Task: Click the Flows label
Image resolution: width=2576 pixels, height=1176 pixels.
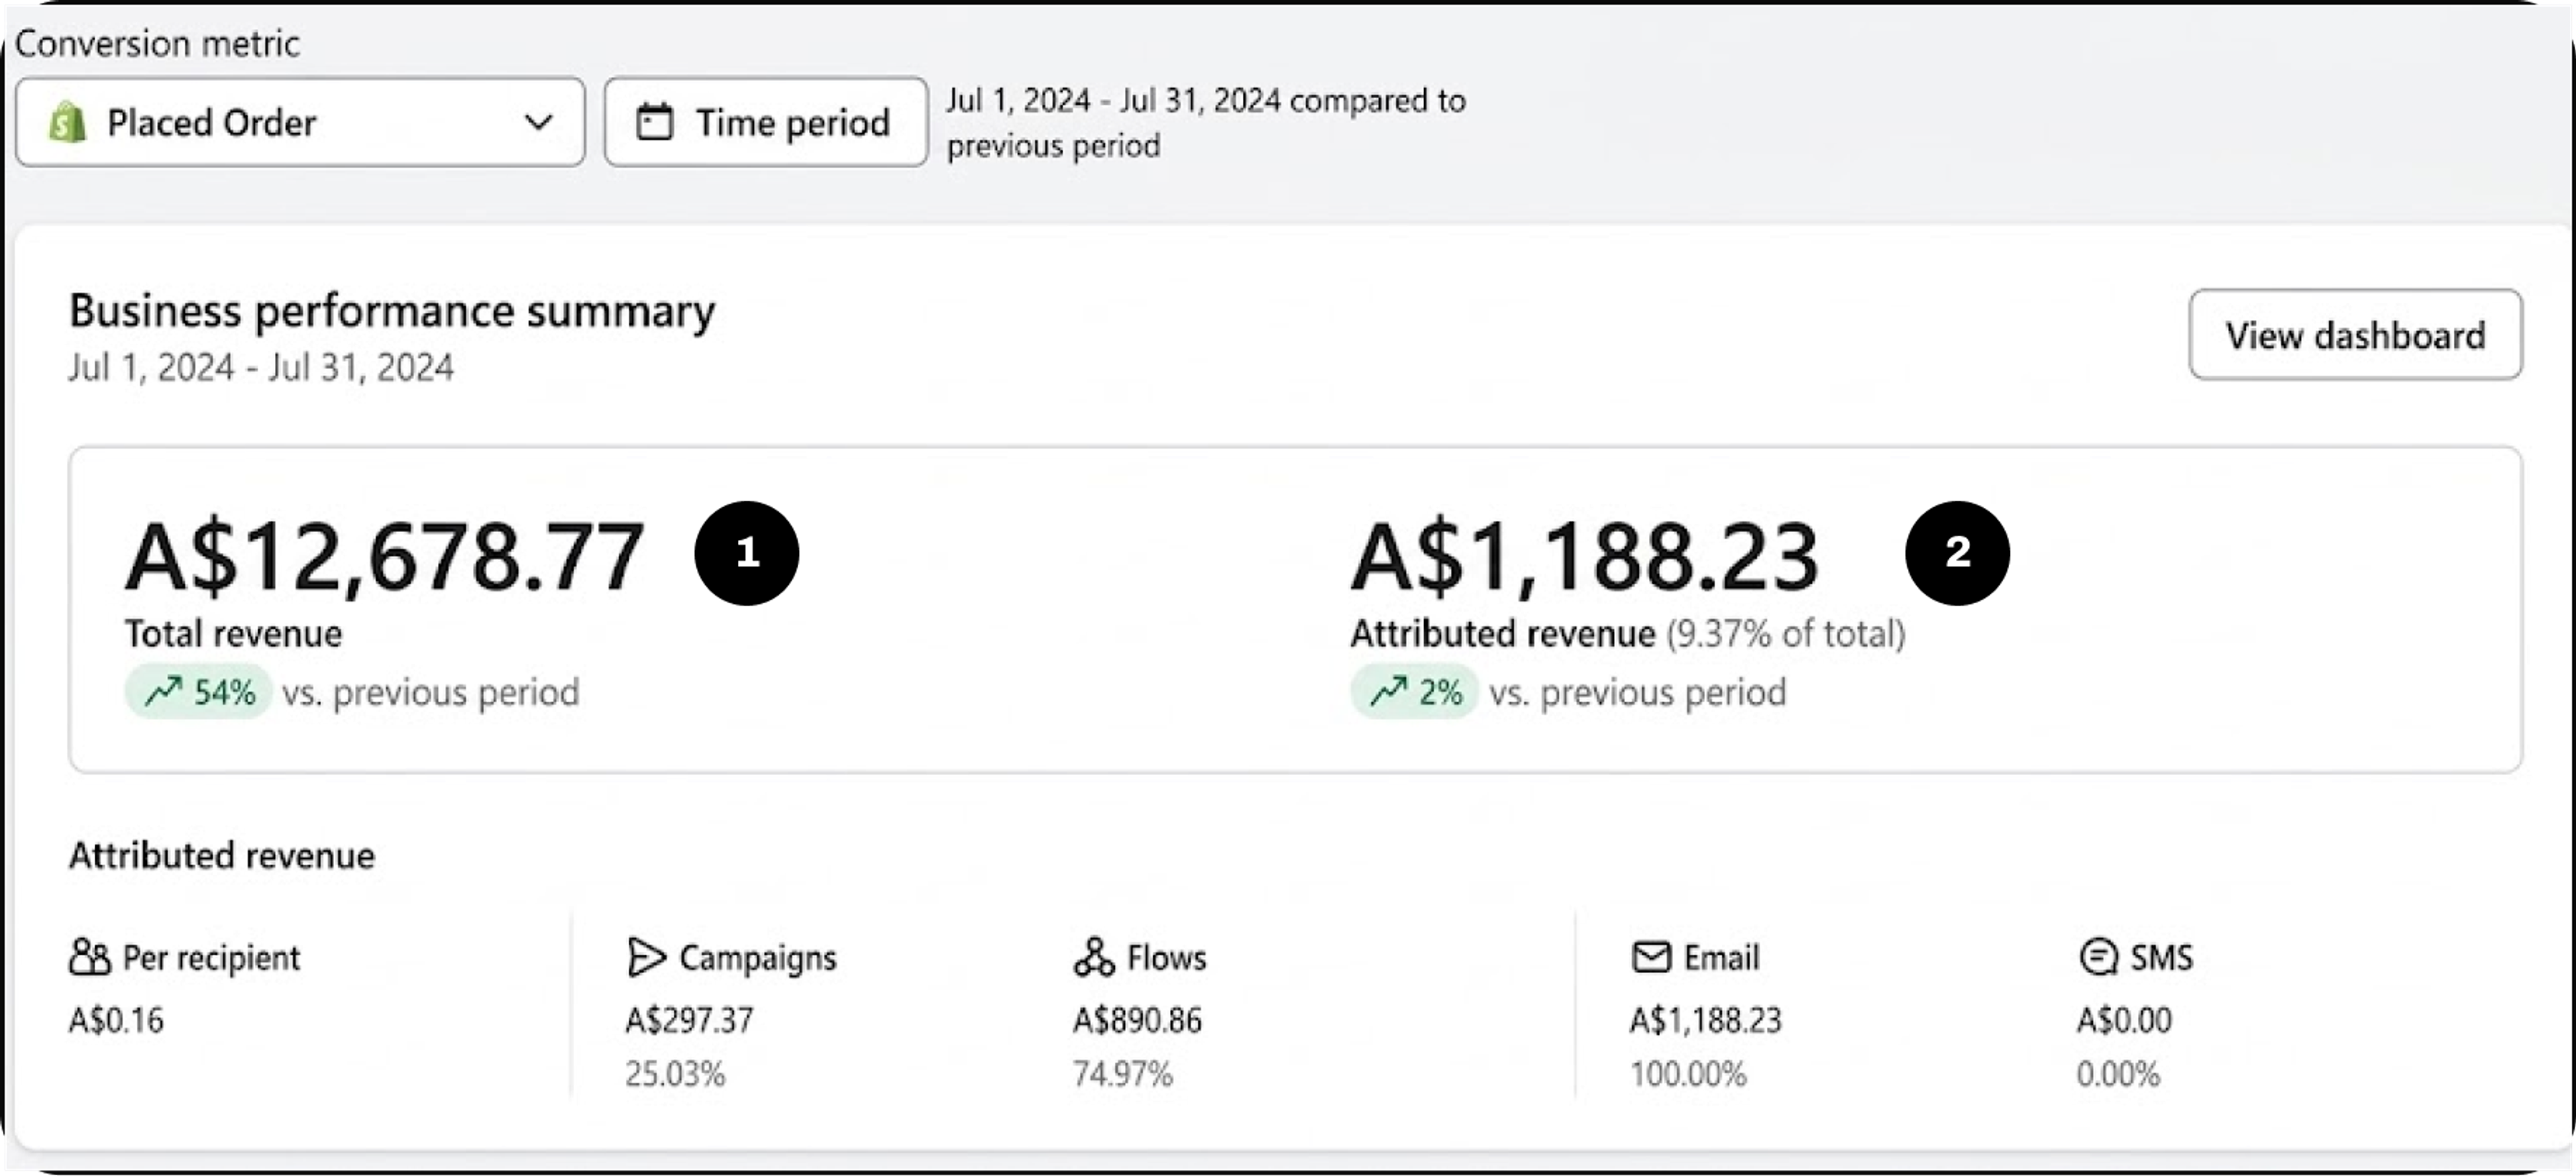Action: point(1167,957)
